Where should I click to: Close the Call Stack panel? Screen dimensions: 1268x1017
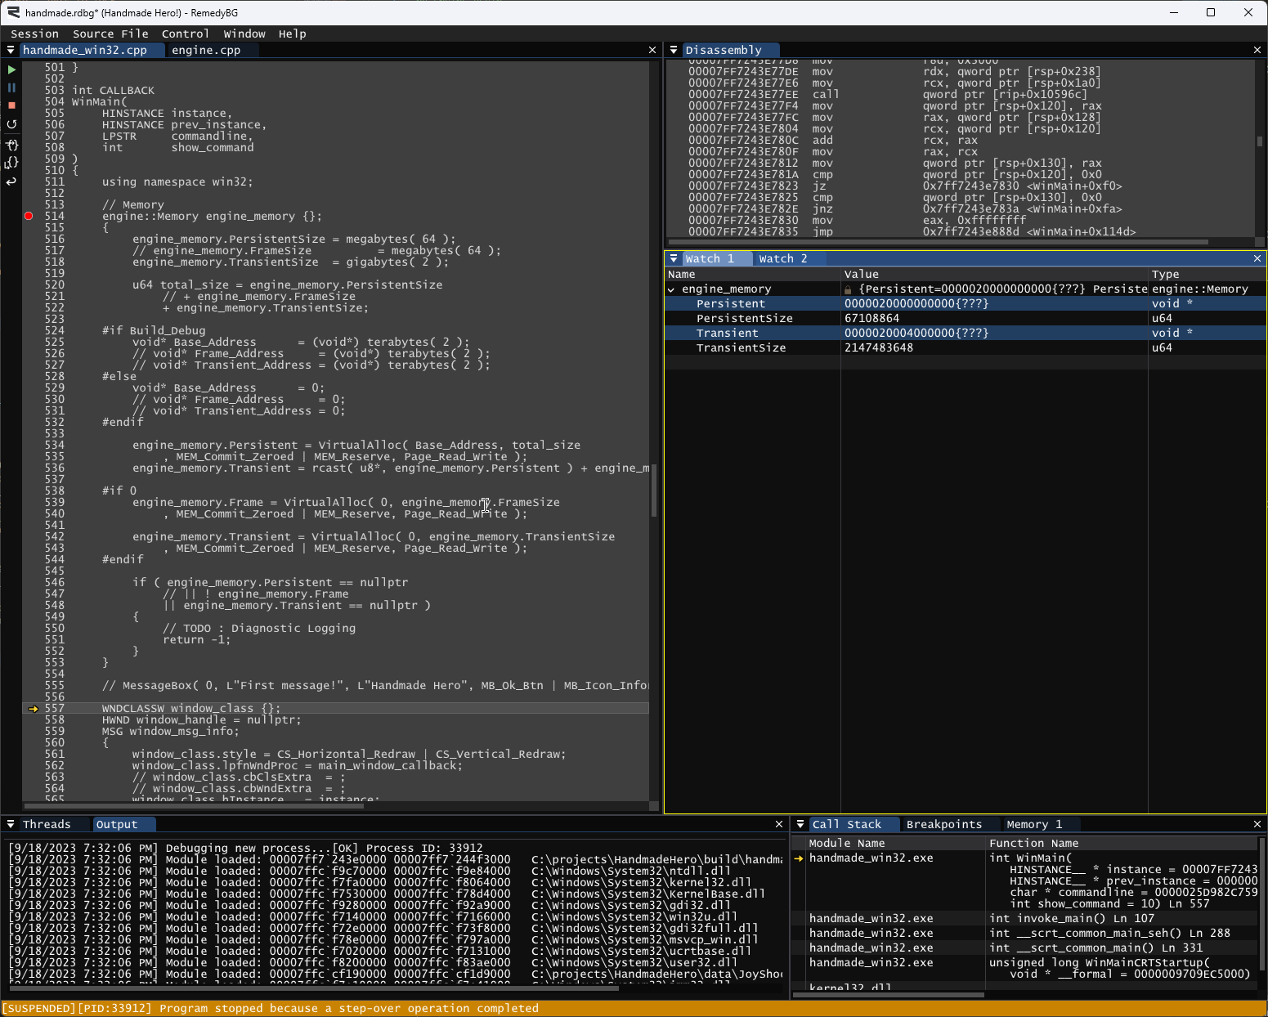(x=1257, y=824)
